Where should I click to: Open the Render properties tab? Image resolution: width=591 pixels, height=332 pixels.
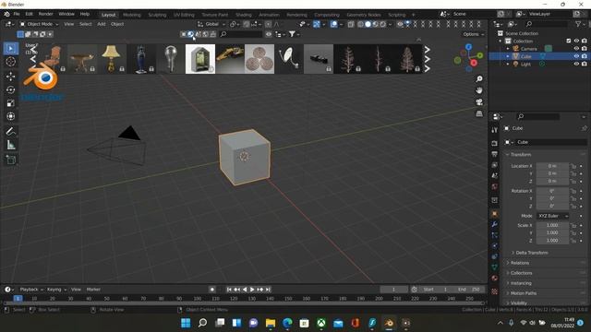[495, 144]
